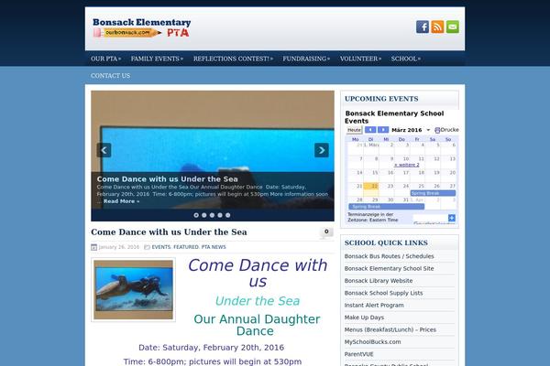Image resolution: width=550 pixels, height=366 pixels.
Task: Open the PTA NEWS category link
Action: click(214, 247)
